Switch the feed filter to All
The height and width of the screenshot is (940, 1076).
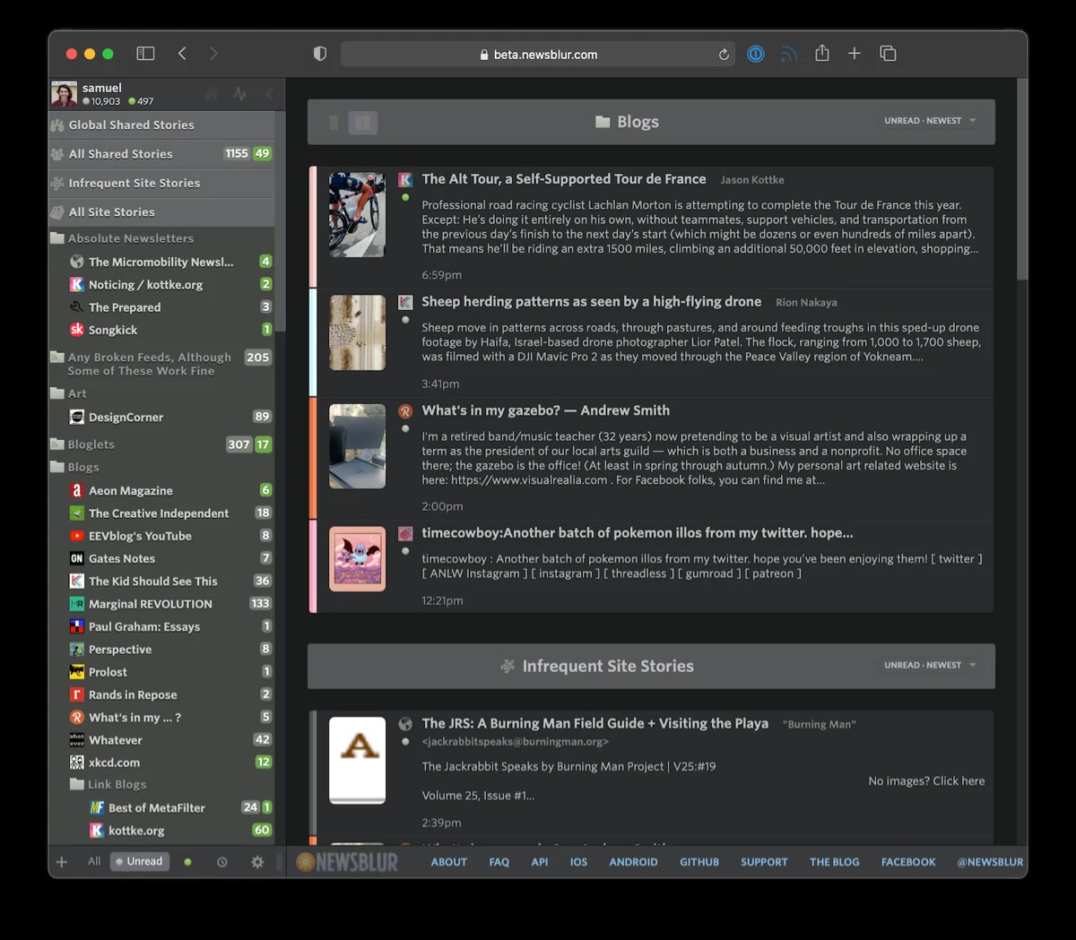click(x=94, y=861)
